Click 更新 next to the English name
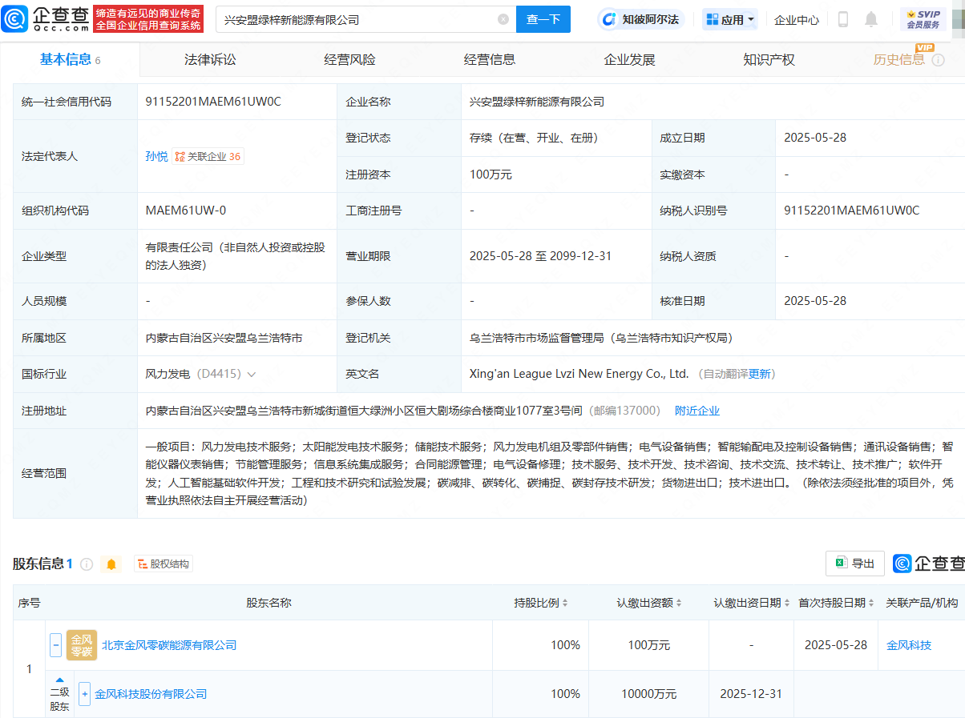The image size is (965, 718). [759, 374]
